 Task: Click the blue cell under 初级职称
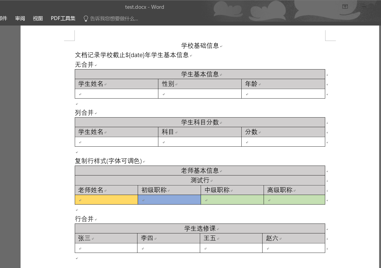tap(169, 199)
